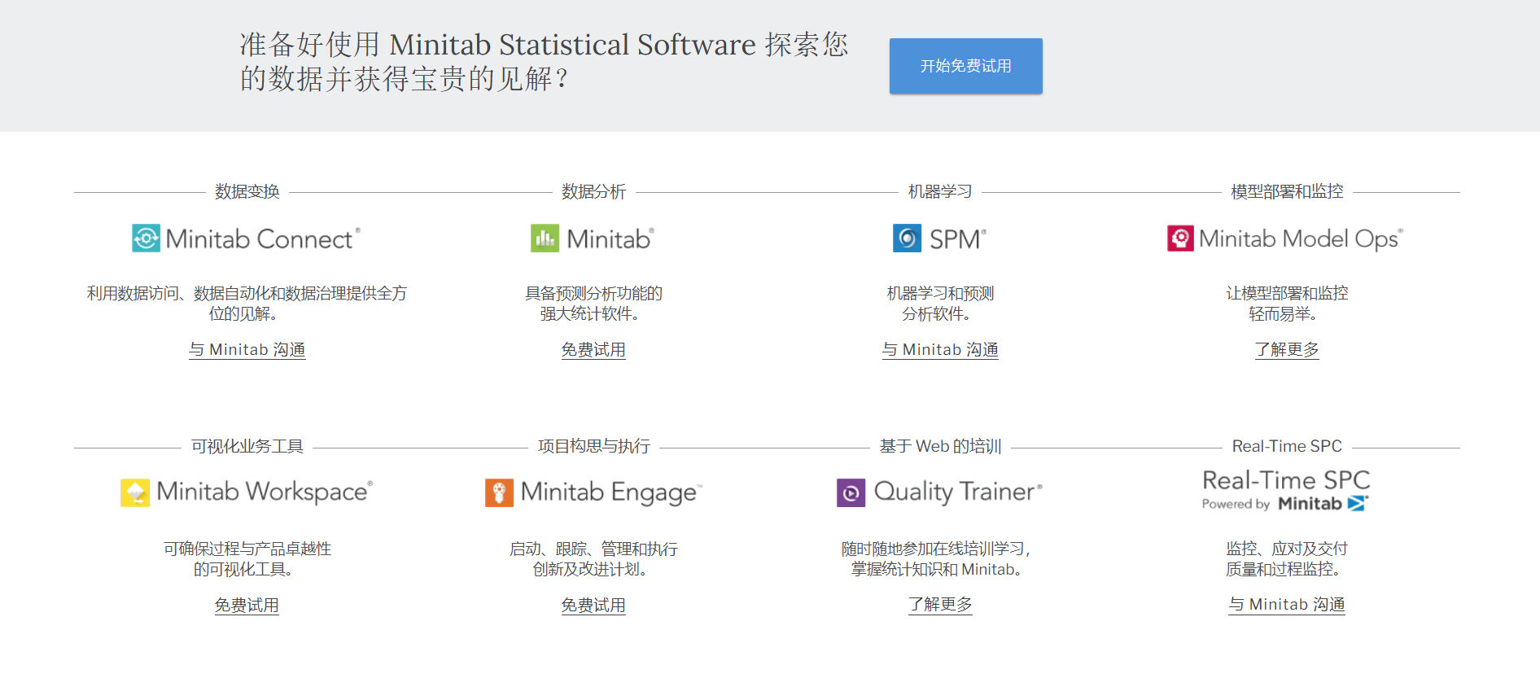Click the yellow Minitab Workspace icon

(x=134, y=492)
